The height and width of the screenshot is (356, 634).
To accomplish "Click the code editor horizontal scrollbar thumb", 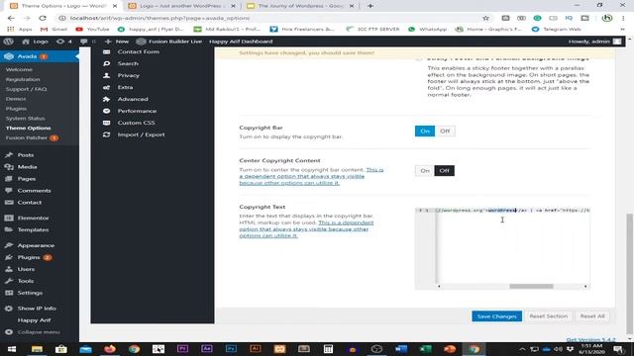I will 531,286.
